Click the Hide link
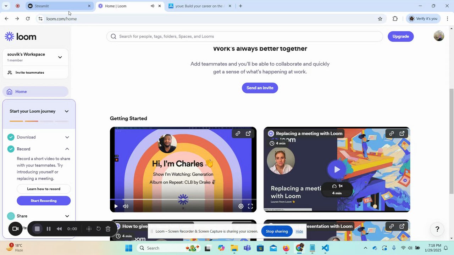This screenshot has height=255, width=454. (x=299, y=231)
